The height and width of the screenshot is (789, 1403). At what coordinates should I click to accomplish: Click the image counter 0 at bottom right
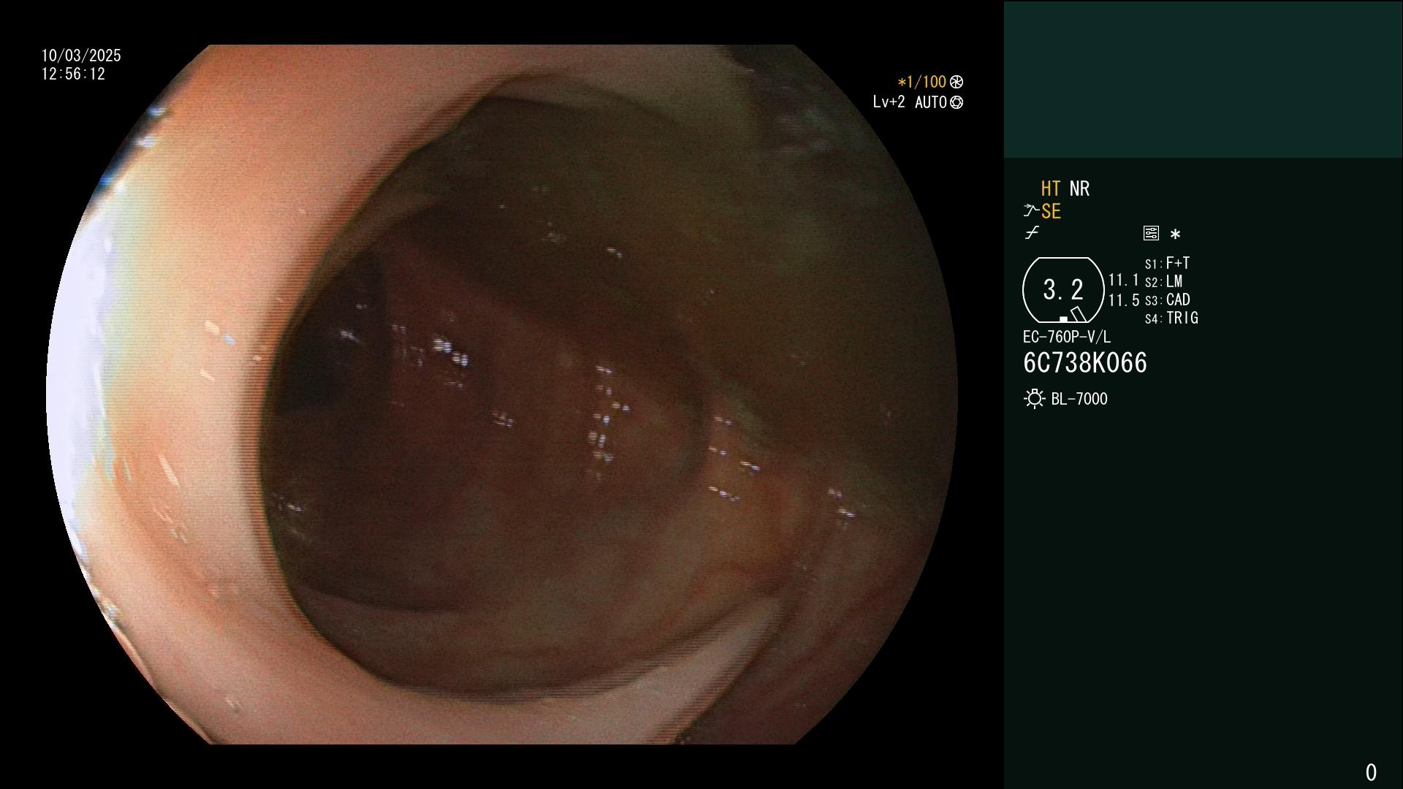pos(1371,772)
